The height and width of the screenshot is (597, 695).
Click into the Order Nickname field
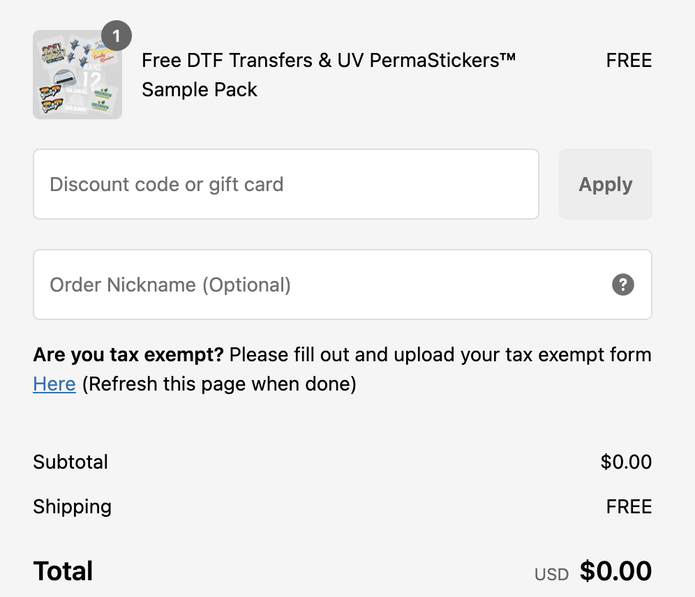click(314, 285)
